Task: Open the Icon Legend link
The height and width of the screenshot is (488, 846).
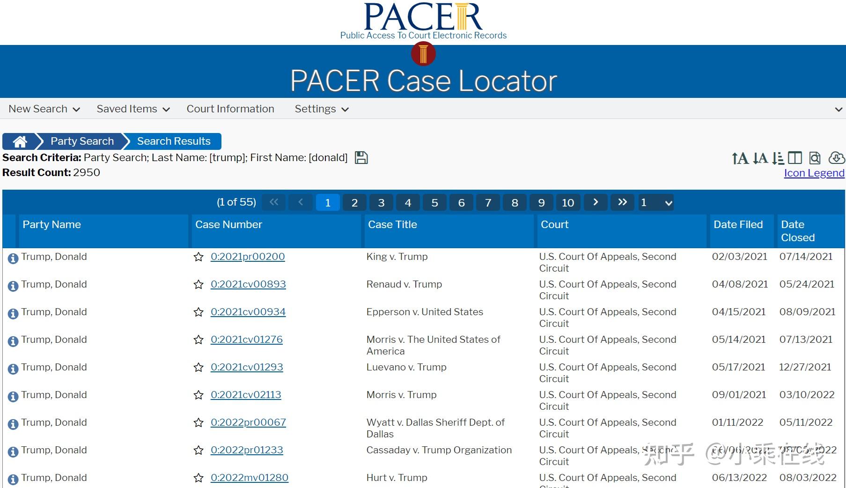Action: point(814,173)
